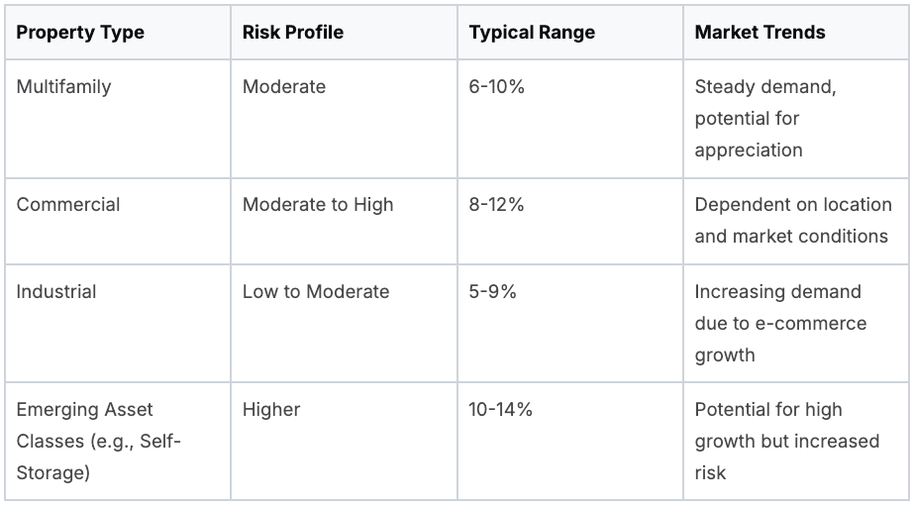Viewport: 913px width, 505px height.
Task: Click the Moderate to High risk cell
Action: (318, 204)
